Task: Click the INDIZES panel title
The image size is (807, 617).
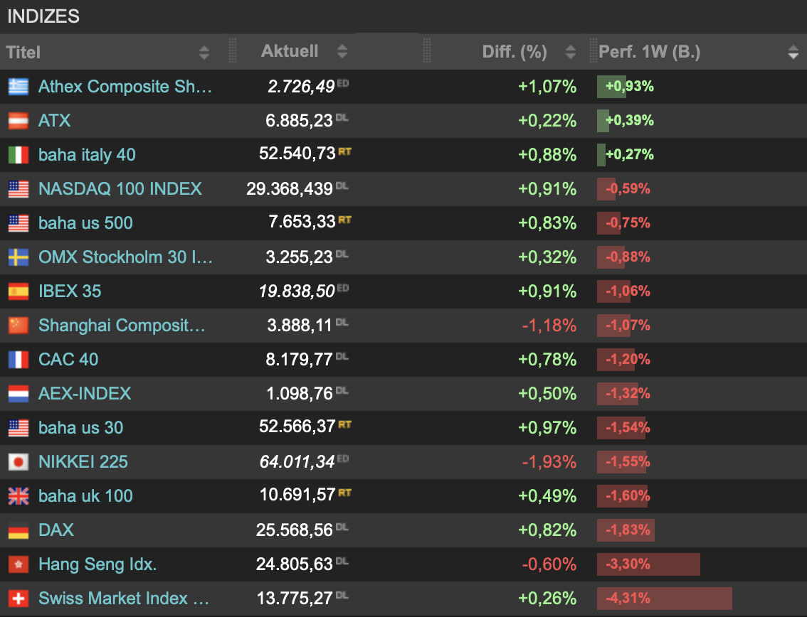Action: coord(43,16)
